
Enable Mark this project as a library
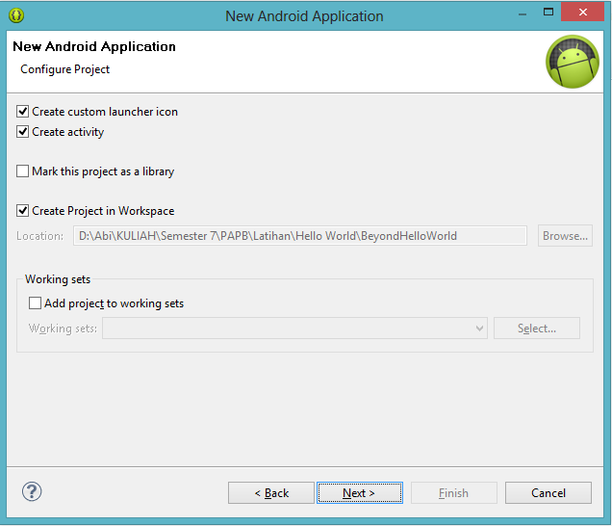click(23, 171)
